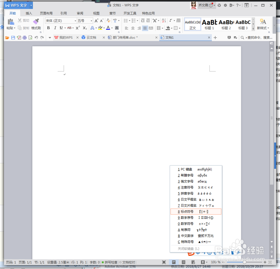Select 特殊符号 soft keyboard entry
Screen dimensions: 280x269
click(x=196, y=242)
